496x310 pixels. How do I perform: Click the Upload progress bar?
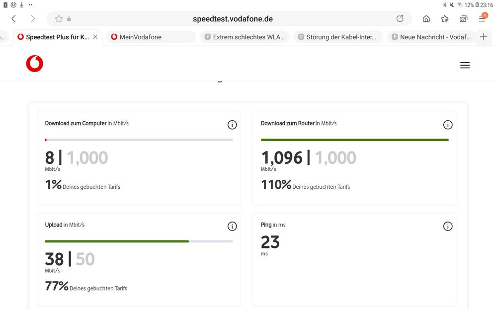tap(139, 241)
